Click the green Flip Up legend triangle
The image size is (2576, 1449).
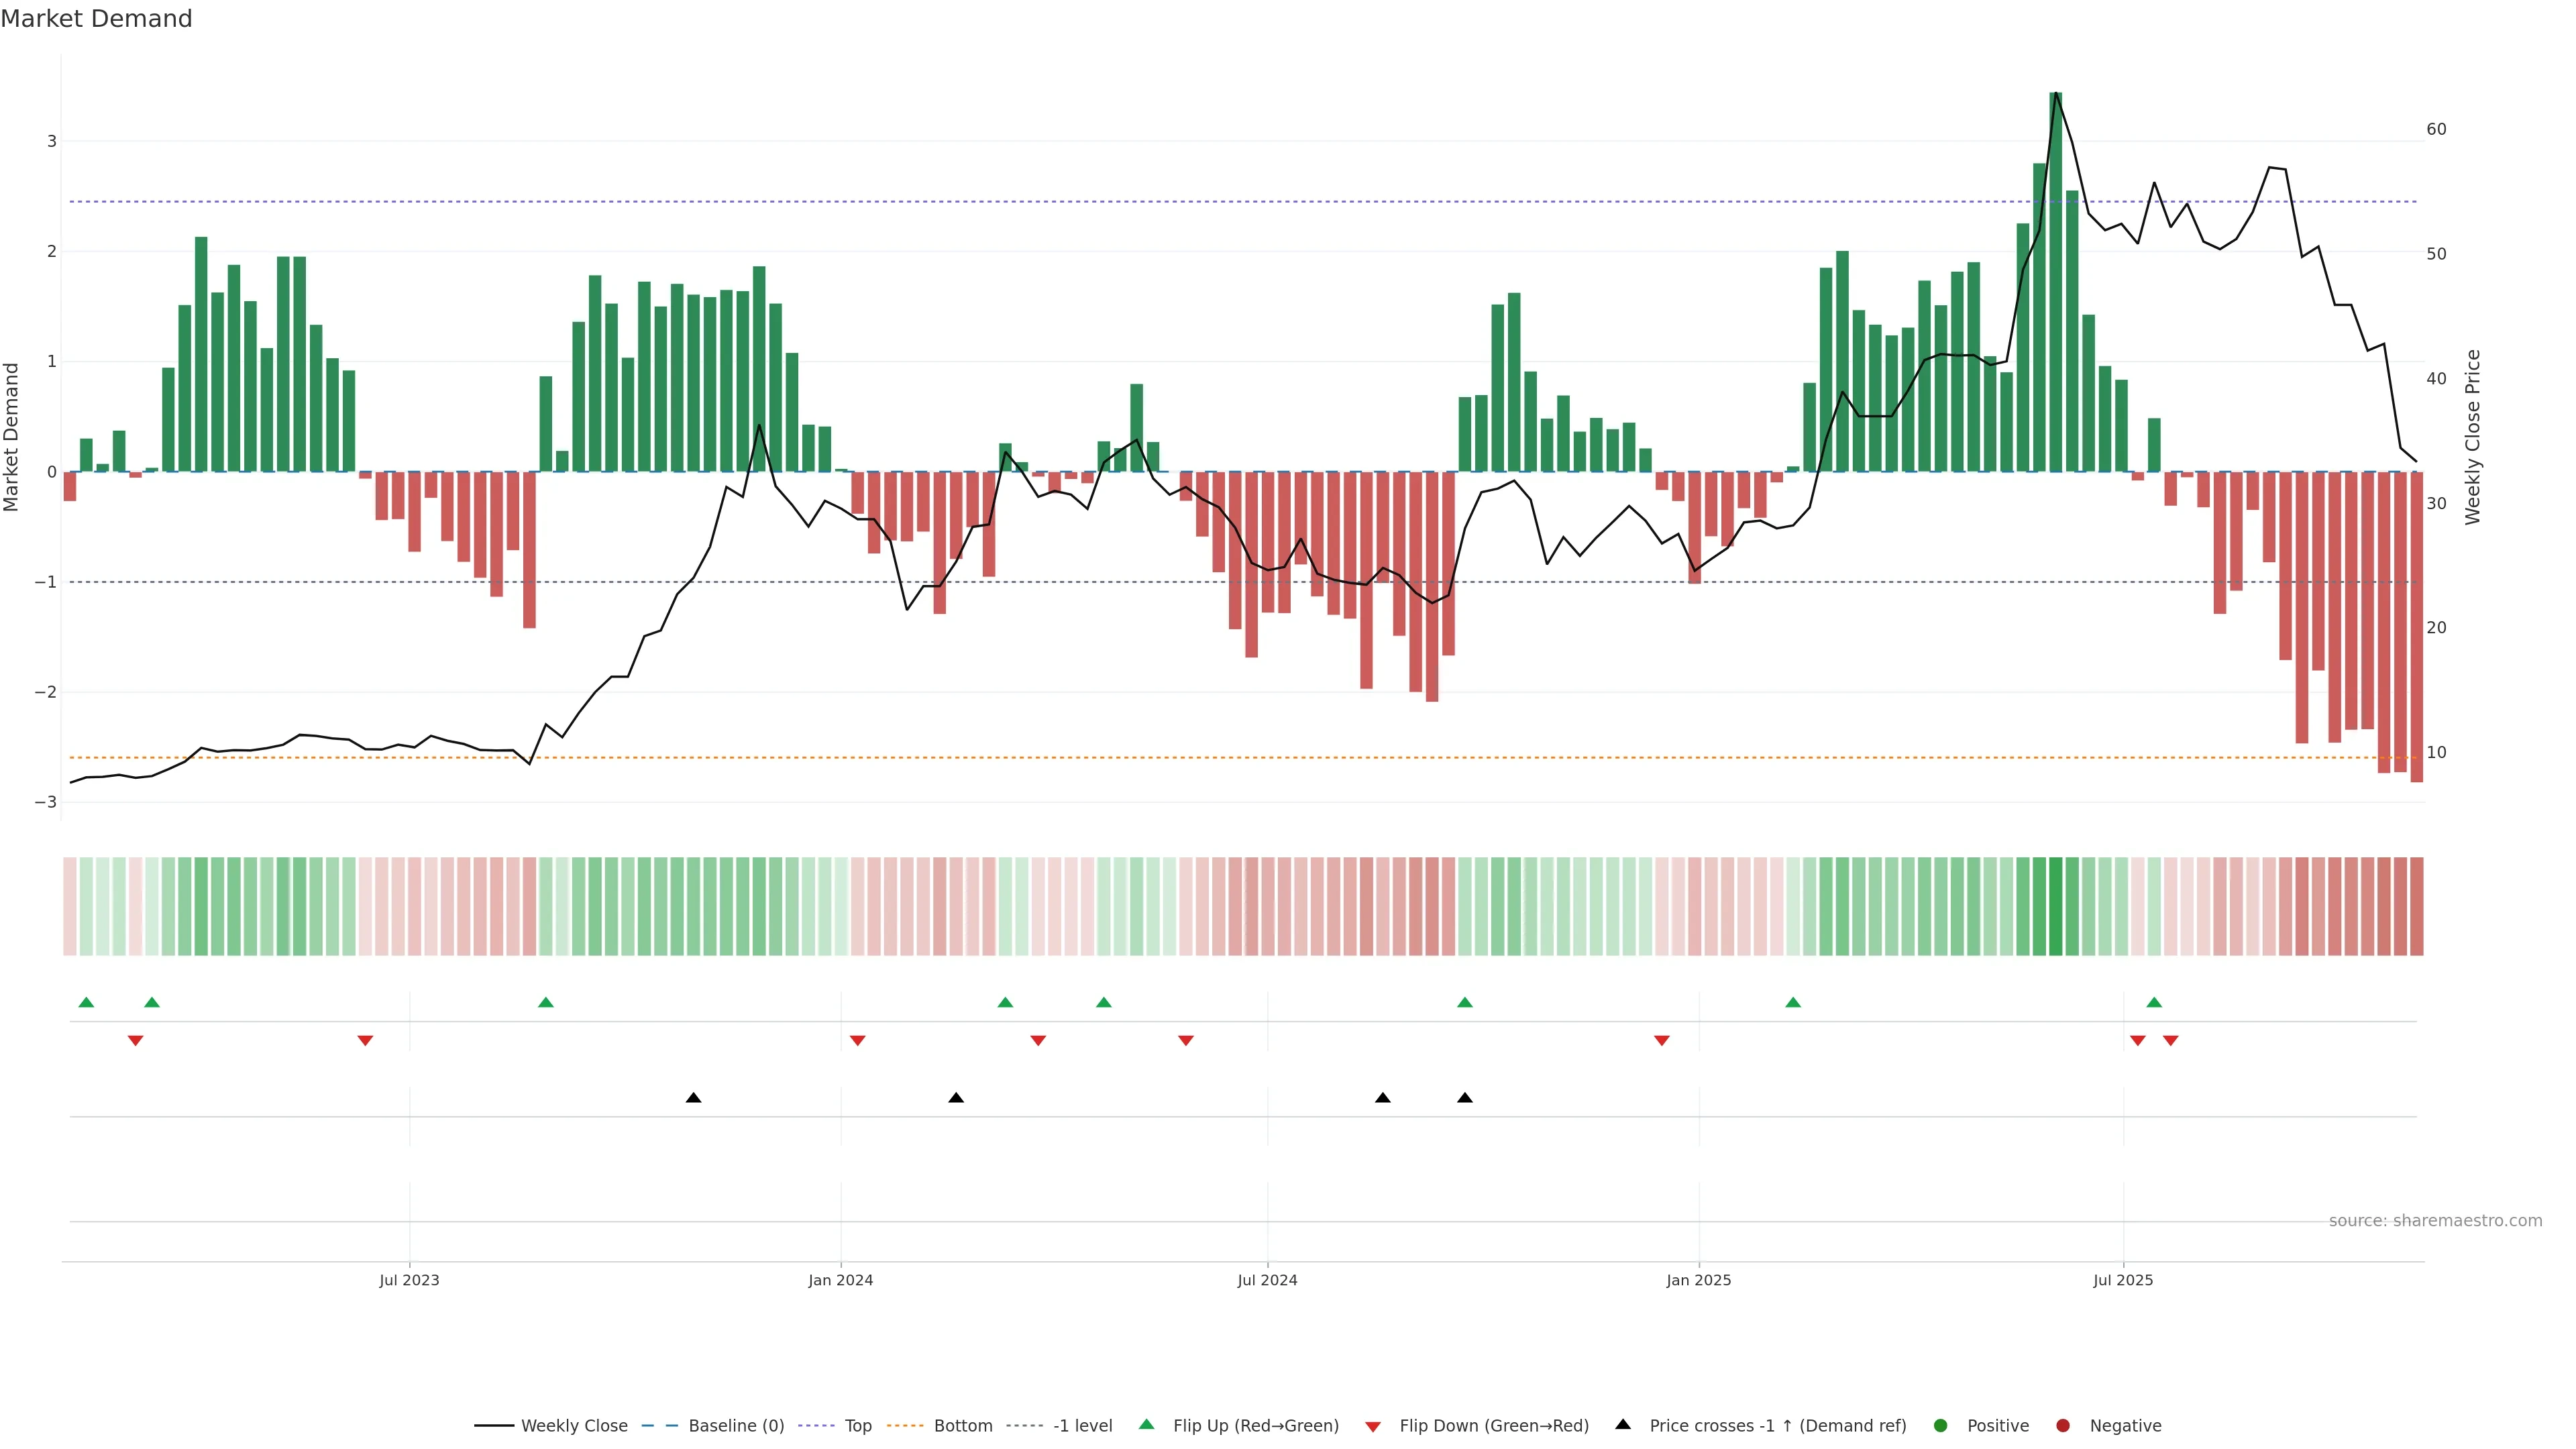click(x=1146, y=1425)
